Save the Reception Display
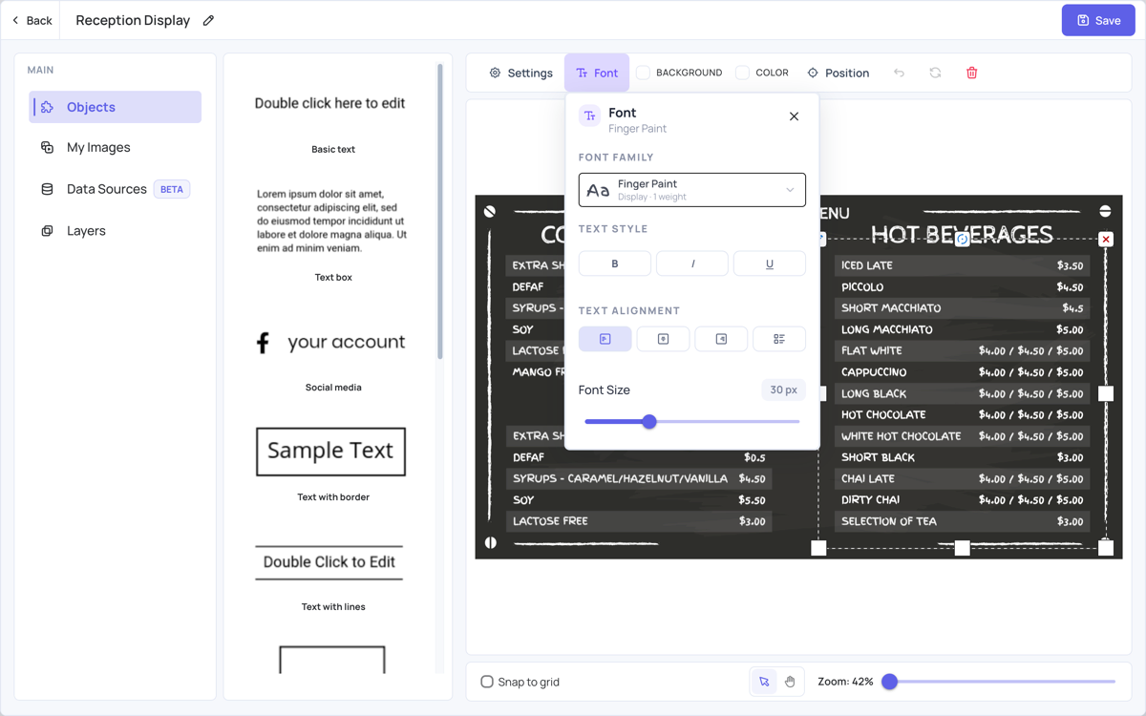The height and width of the screenshot is (716, 1146). click(x=1098, y=20)
